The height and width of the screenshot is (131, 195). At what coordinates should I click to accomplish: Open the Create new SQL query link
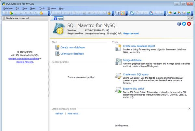tap(136, 74)
